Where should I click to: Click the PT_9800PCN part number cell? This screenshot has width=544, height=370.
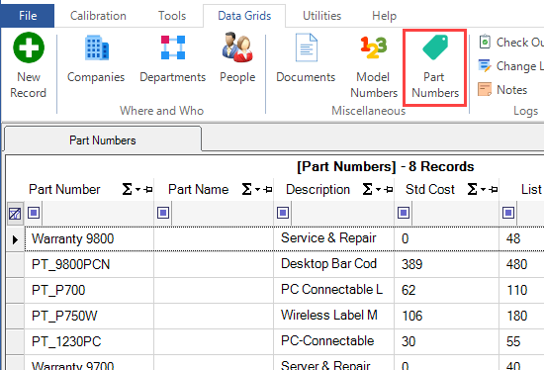click(x=89, y=264)
